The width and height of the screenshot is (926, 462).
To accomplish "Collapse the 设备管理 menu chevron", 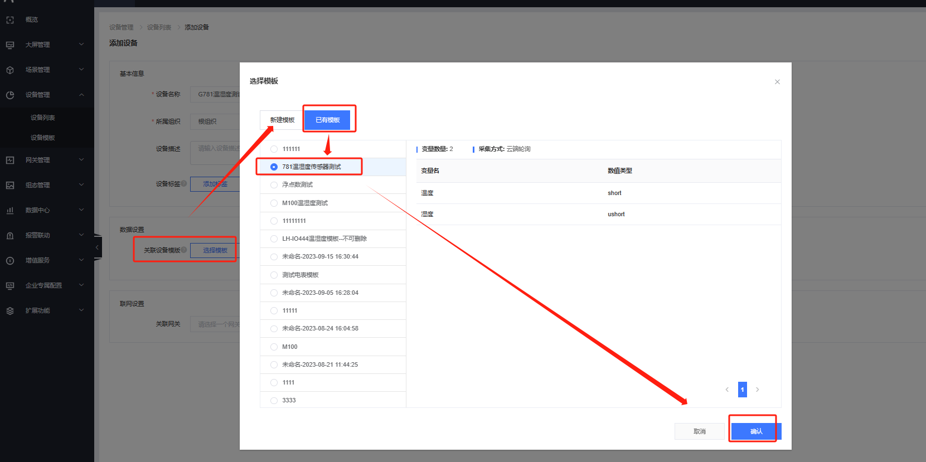I will [x=81, y=95].
